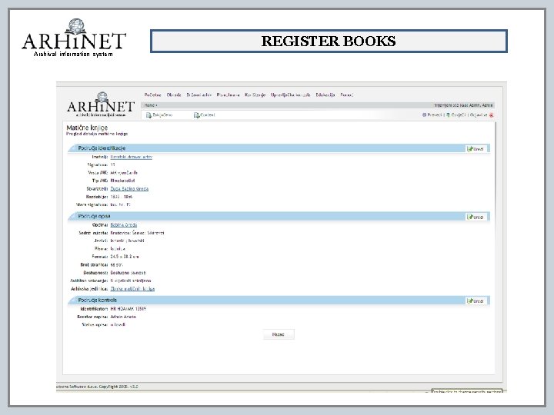Open the Pomoć menu
This screenshot has height=415, width=554.
pyautogui.click(x=346, y=95)
